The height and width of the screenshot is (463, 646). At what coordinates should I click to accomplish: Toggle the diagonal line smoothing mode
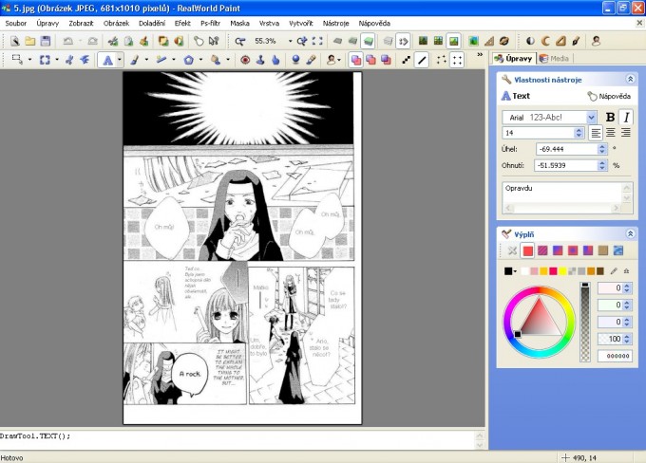click(422, 60)
